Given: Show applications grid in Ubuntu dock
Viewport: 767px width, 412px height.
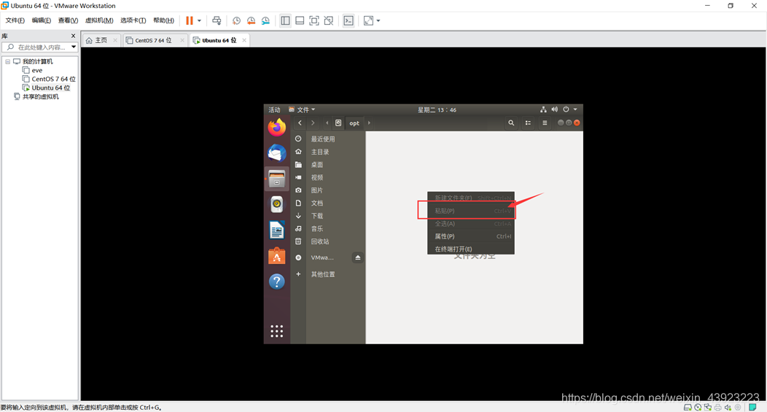Looking at the screenshot, I should point(277,331).
